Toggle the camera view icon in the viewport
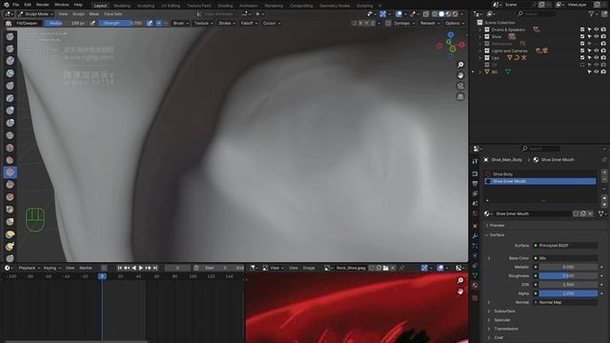This screenshot has width=610, height=343. click(460, 86)
